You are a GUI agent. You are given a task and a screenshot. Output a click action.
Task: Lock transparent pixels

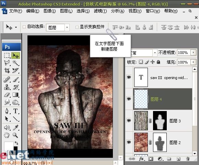click(141, 62)
